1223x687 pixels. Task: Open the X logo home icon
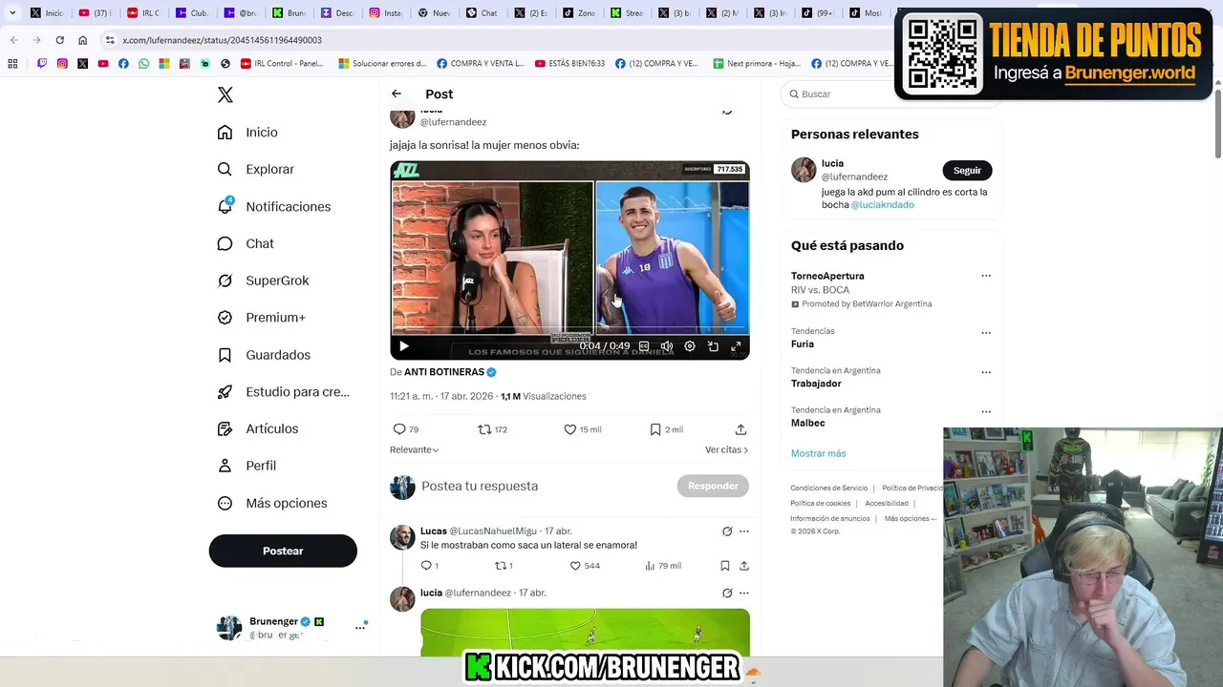pyautogui.click(x=225, y=94)
